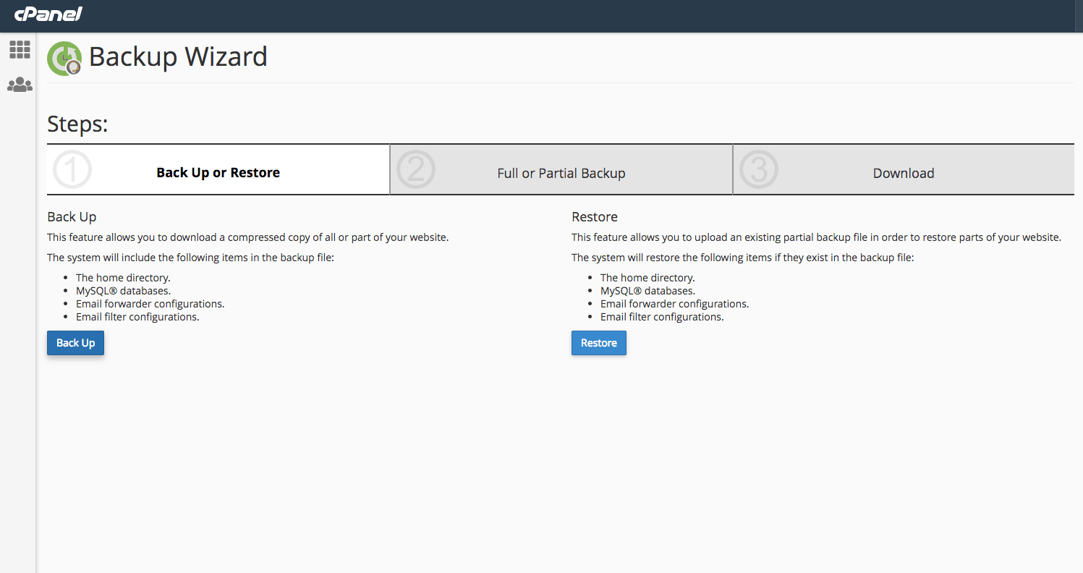This screenshot has width=1083, height=573.
Task: Click the Backup Wizard page title
Action: (x=178, y=56)
